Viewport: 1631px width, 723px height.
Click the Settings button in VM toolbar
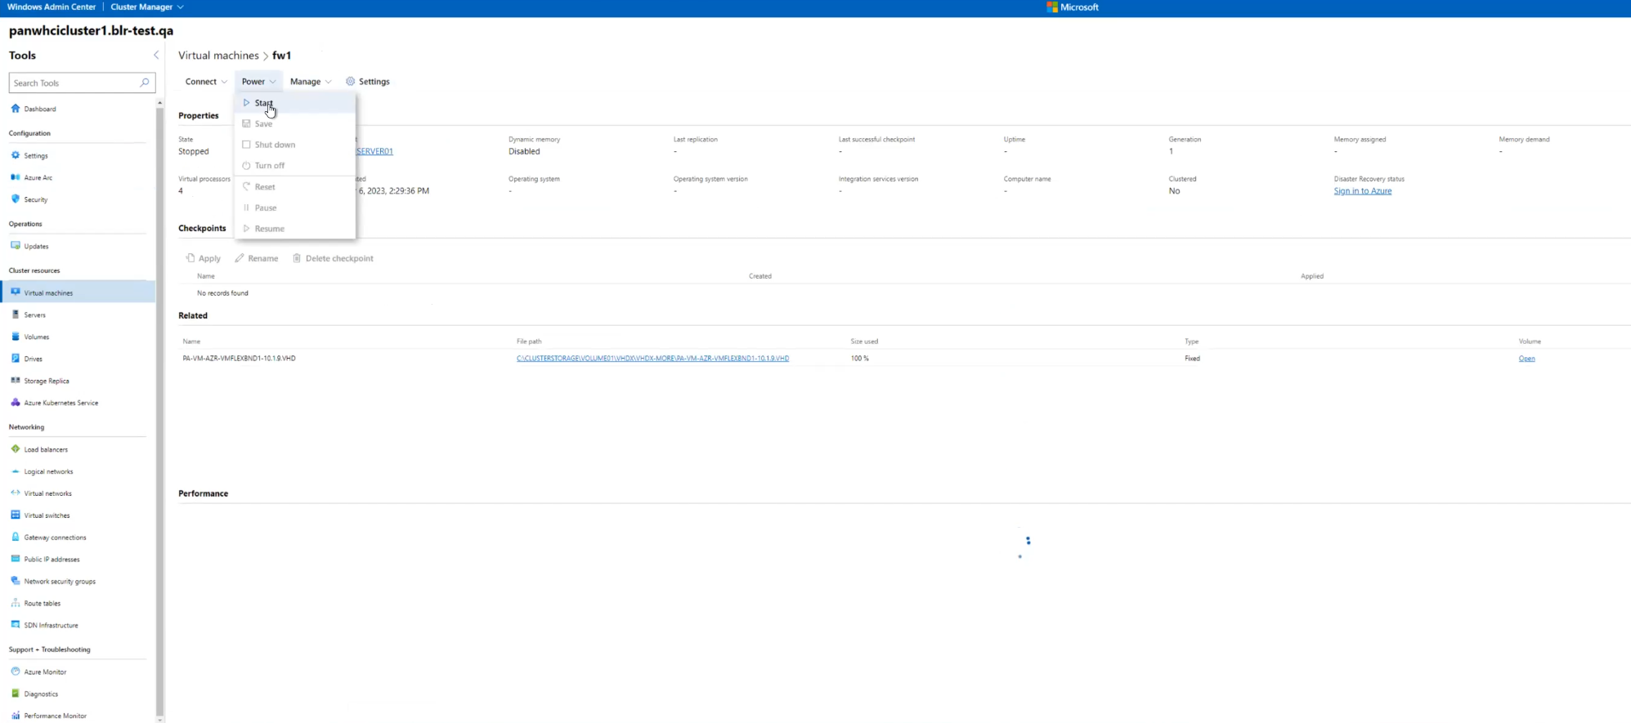[368, 82]
